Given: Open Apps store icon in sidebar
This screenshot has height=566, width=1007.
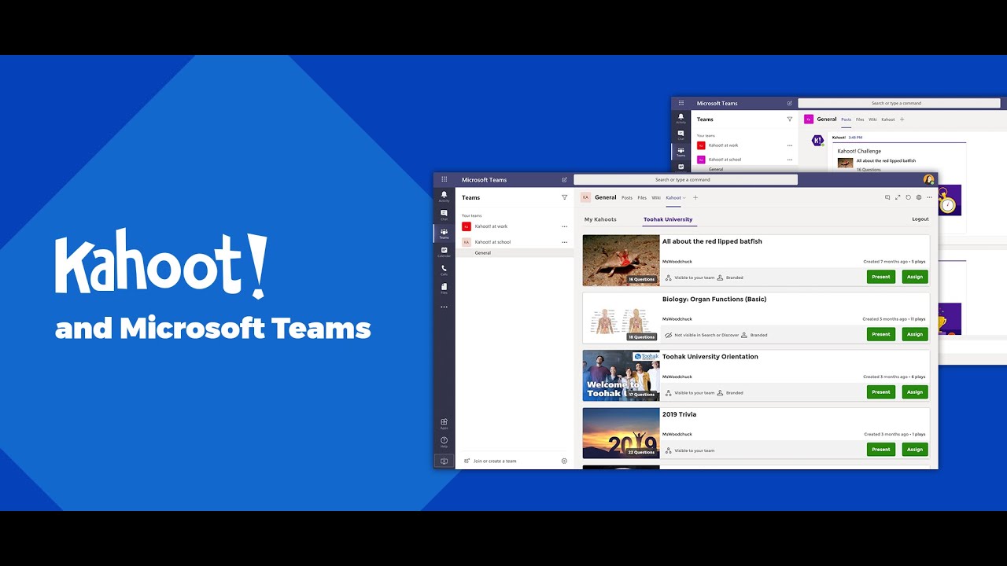Looking at the screenshot, I should pyautogui.click(x=444, y=424).
